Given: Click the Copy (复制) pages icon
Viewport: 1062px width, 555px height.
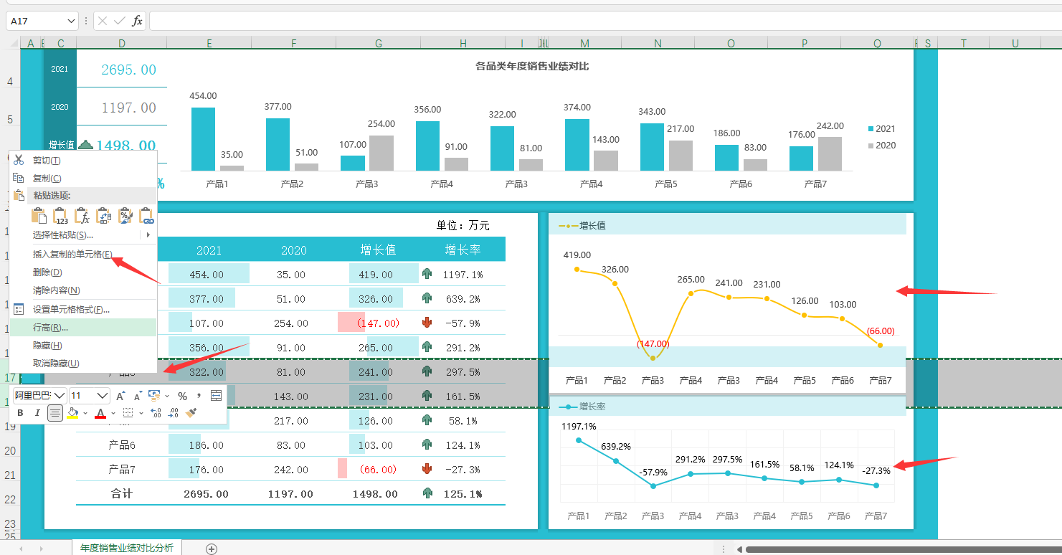Looking at the screenshot, I should [19, 178].
